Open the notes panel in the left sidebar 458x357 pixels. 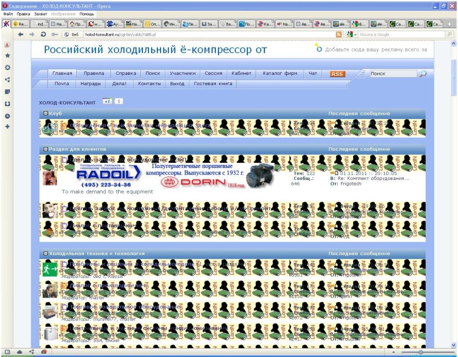(x=7, y=92)
